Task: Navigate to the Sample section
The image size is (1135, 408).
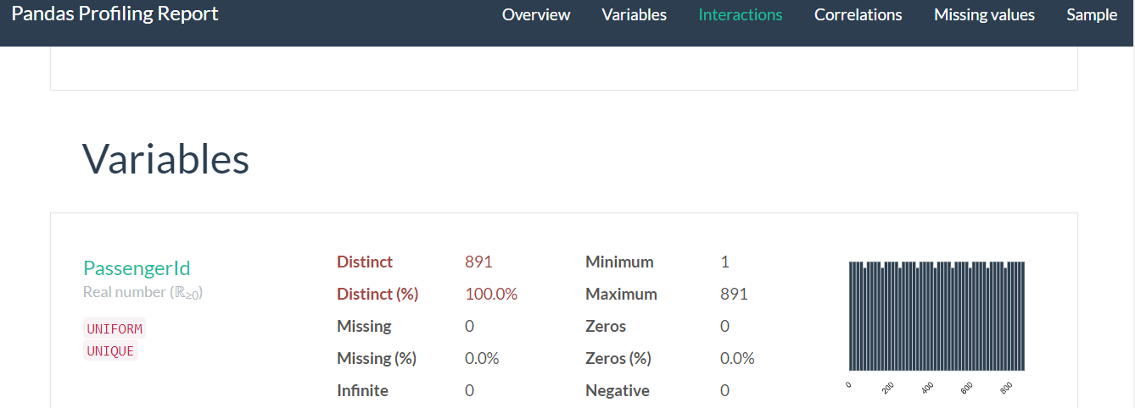Action: click(x=1092, y=14)
